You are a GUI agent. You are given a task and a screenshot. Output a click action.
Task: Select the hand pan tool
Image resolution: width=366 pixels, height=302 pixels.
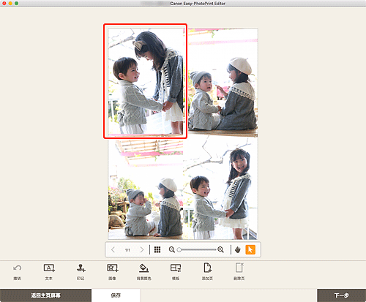tap(238, 249)
